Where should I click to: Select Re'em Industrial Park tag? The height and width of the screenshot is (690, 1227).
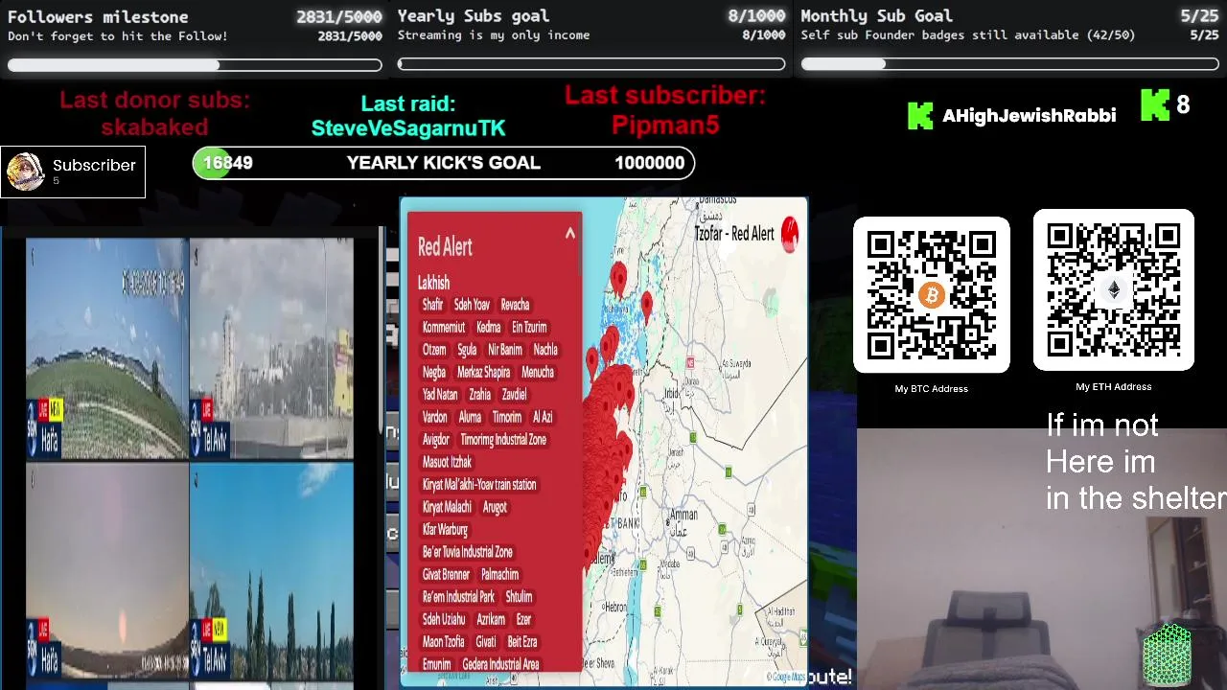(x=459, y=597)
